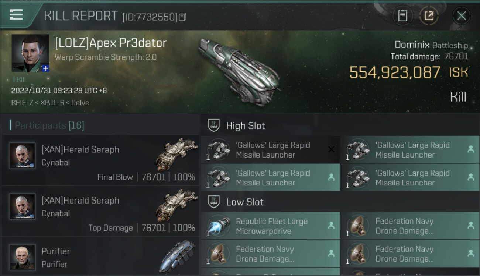
Task: Click the clipboard icon in the top bar
Action: (402, 16)
